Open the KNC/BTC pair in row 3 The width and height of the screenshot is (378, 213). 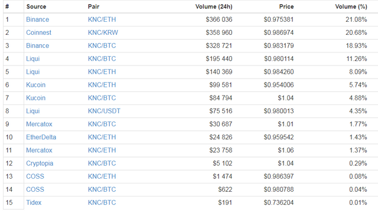pyautogui.click(x=102, y=45)
